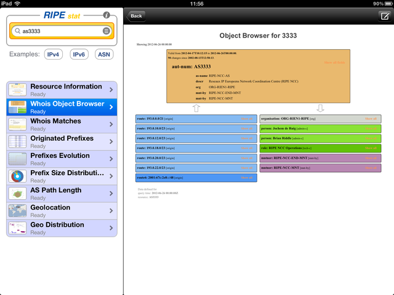Open Whois Matches chevron
Image resolution: width=394 pixels, height=295 pixels.
tap(111, 124)
